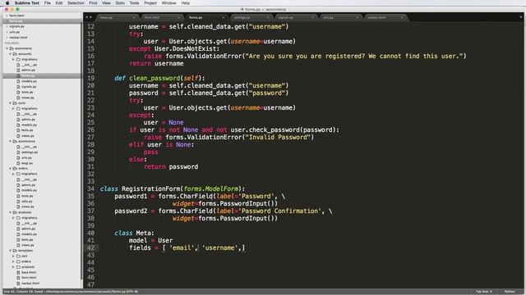The width and height of the screenshot is (526, 295).
Task: Open admin.py under the orders folder
Action: click(28, 185)
